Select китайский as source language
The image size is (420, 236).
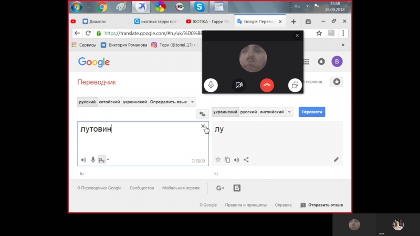coord(109,102)
